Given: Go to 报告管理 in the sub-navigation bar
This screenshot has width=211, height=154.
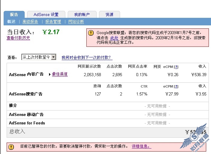Looking at the screenshot, I should [x=53, y=21].
